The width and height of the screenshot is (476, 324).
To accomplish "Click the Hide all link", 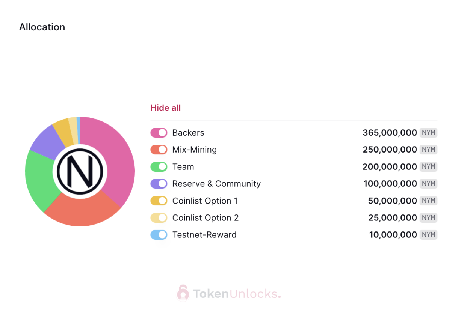I will click(x=166, y=108).
